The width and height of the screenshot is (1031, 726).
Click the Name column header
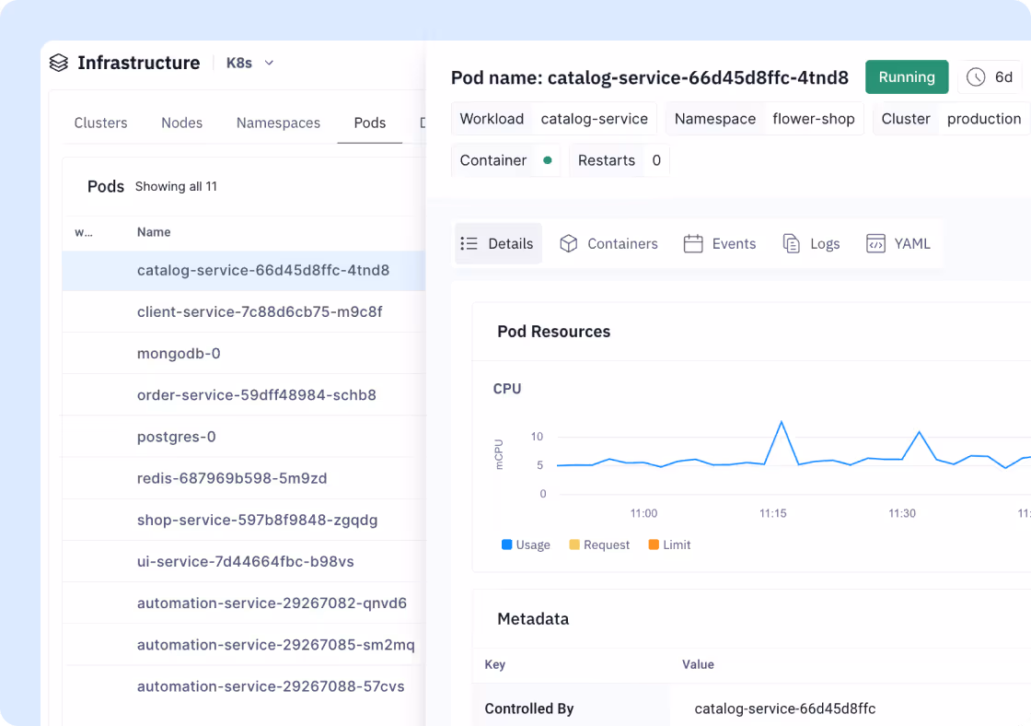[x=154, y=232]
